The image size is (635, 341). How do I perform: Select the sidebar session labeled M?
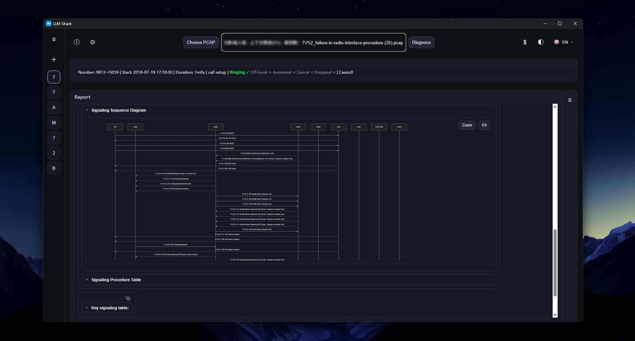[54, 123]
